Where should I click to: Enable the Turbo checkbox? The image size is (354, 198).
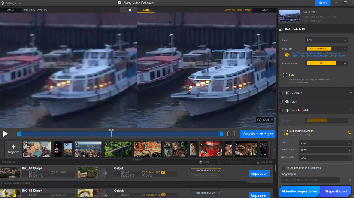285,75
